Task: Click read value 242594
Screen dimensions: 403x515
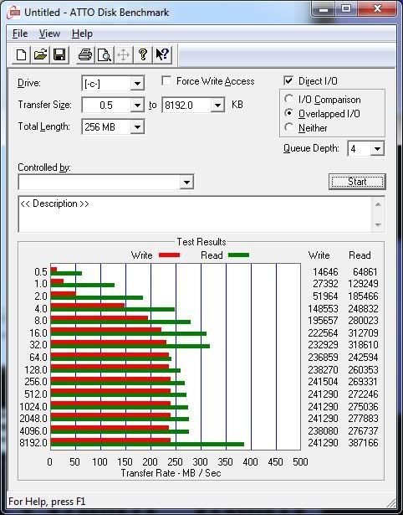Action: click(x=363, y=358)
